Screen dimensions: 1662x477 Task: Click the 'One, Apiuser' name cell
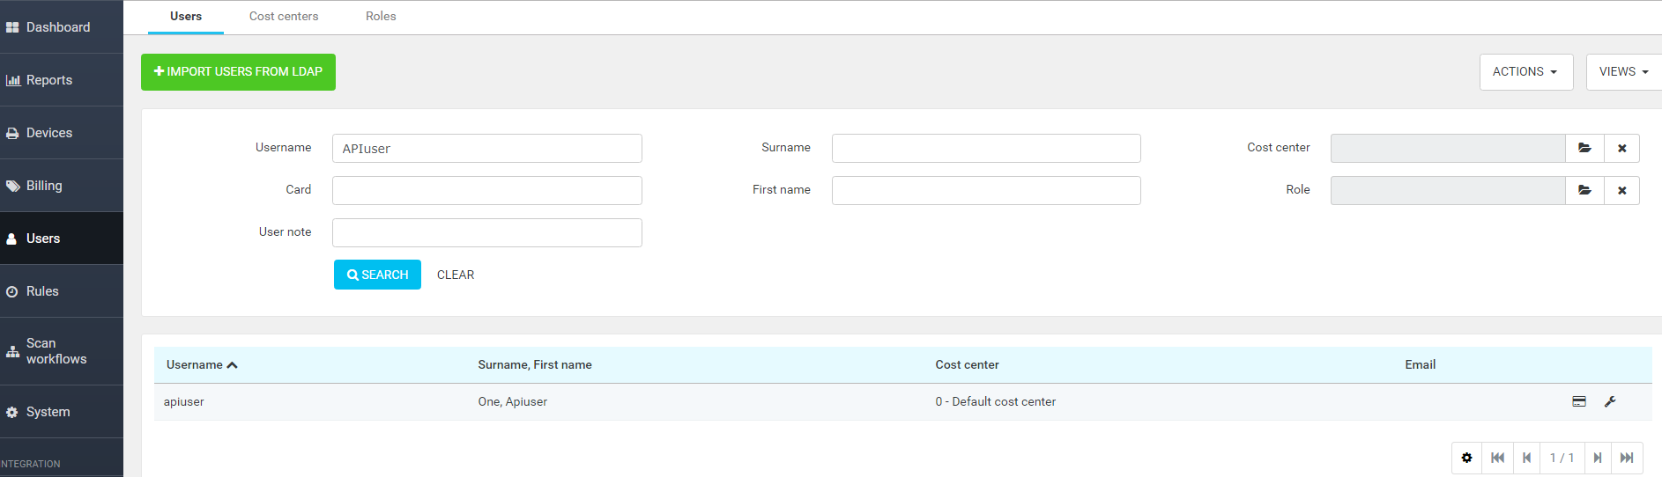tap(513, 401)
